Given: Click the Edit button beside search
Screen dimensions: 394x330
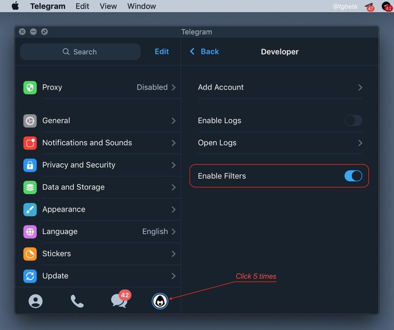Looking at the screenshot, I should click(x=161, y=51).
